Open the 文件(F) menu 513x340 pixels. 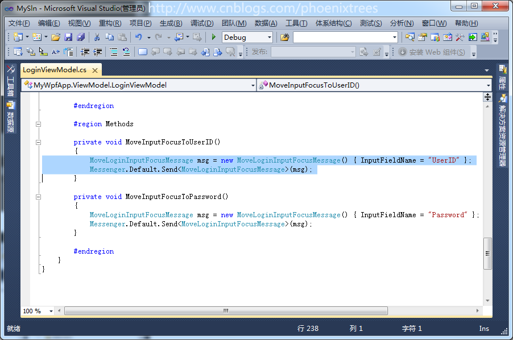click(x=19, y=23)
